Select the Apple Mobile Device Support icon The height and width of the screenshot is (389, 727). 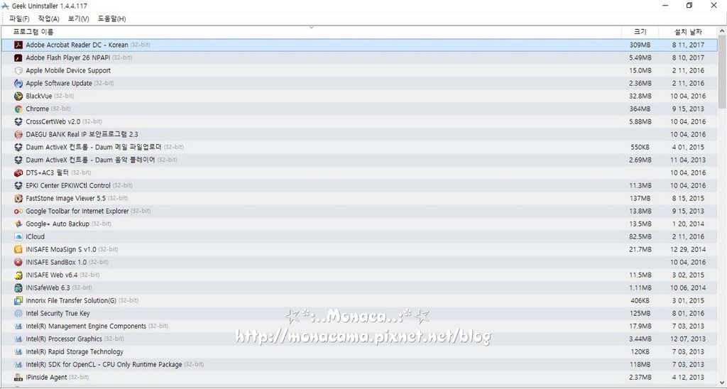tap(18, 70)
